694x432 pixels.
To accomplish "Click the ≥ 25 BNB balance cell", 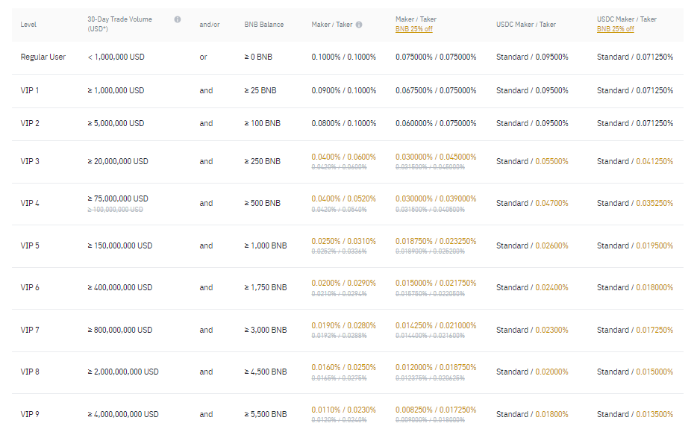I will (260, 90).
